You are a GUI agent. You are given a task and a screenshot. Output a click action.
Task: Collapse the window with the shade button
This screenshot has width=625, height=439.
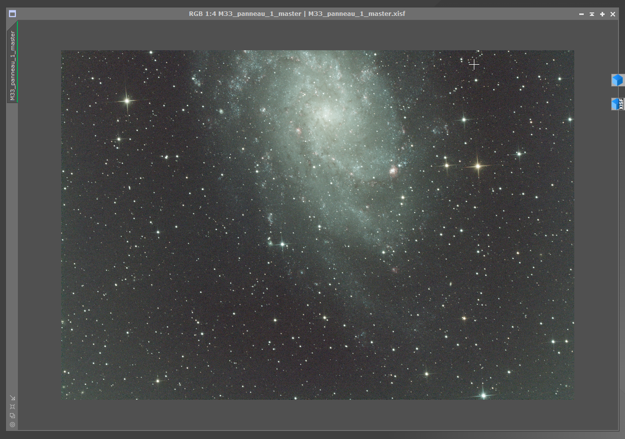tap(591, 14)
